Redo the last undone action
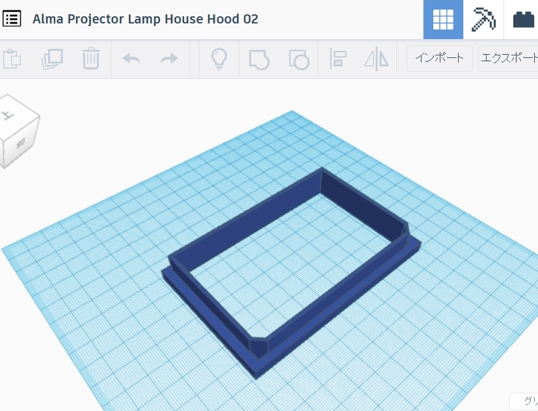Viewport: 538px width, 411px height. pos(169,59)
